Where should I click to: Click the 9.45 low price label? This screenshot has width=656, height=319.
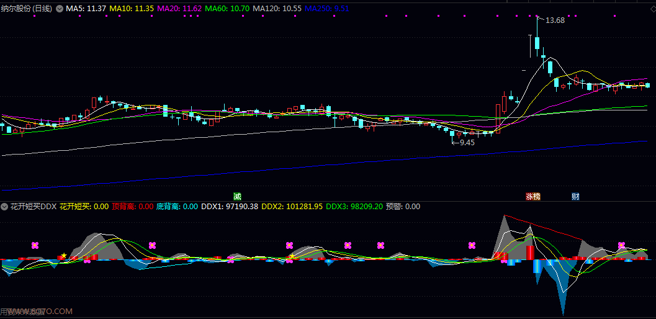(x=467, y=142)
